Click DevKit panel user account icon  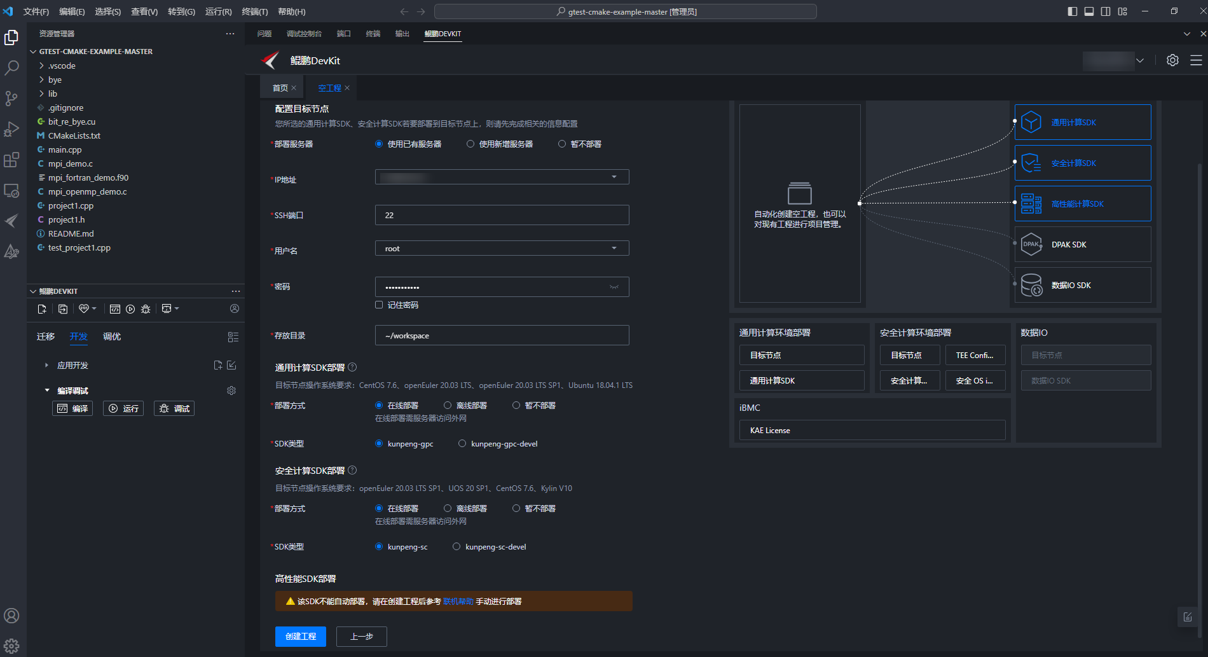point(235,308)
